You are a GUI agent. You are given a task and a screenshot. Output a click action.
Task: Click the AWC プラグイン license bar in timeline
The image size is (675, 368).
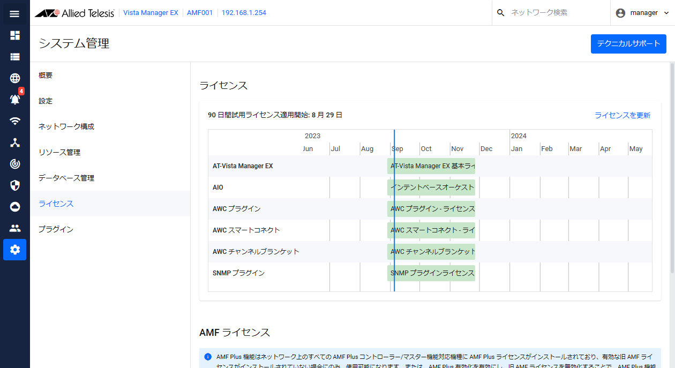point(431,209)
